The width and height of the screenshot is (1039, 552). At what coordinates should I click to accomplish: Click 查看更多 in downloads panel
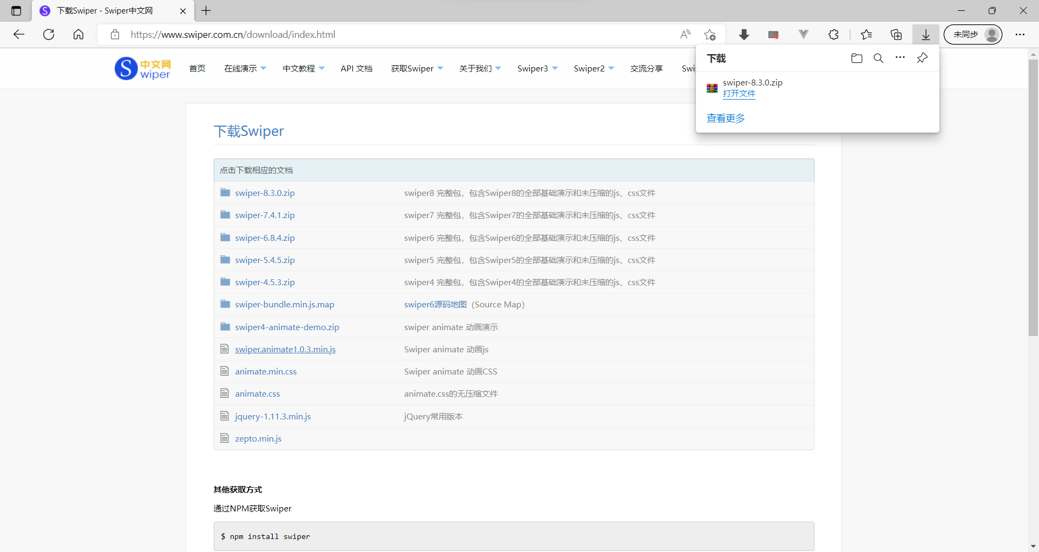pyautogui.click(x=726, y=118)
